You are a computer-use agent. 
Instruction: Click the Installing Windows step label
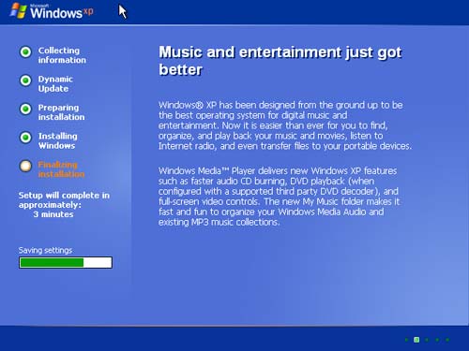point(58,140)
